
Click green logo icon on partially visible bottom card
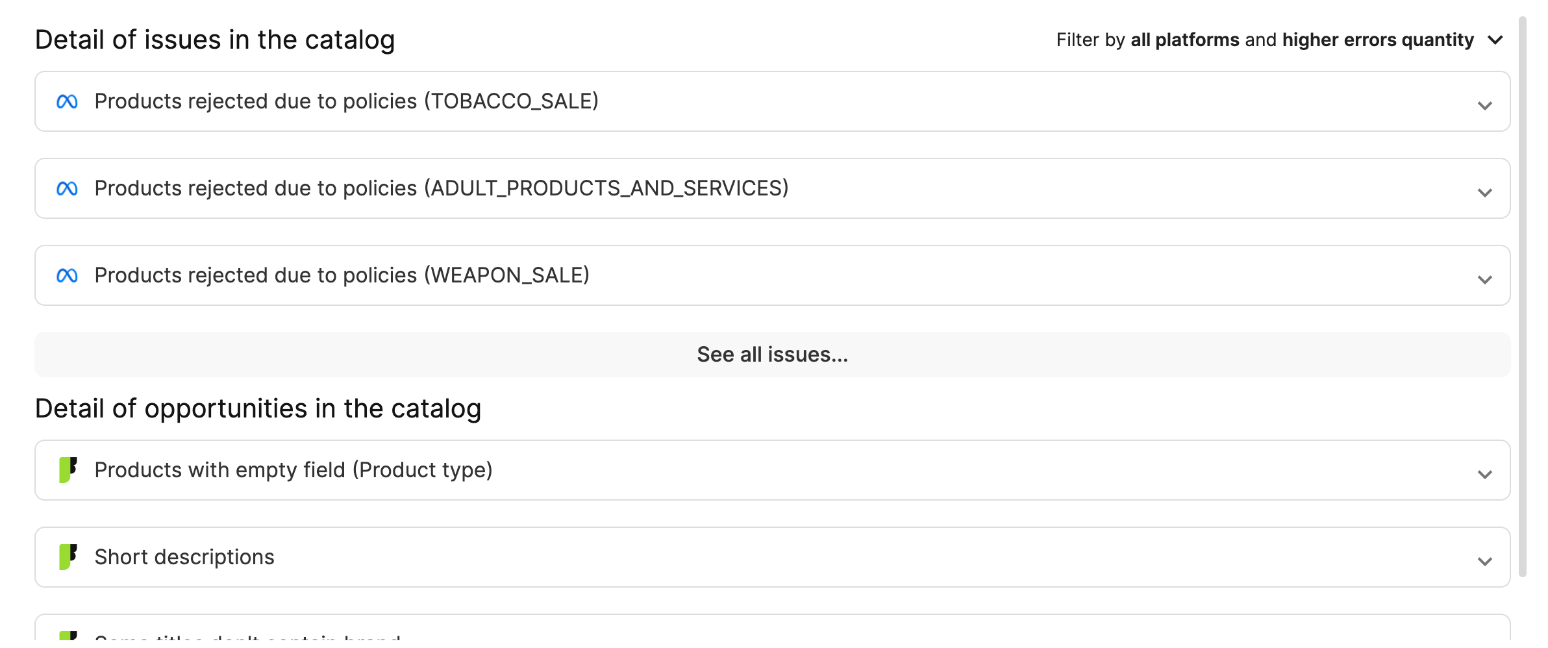point(68,636)
